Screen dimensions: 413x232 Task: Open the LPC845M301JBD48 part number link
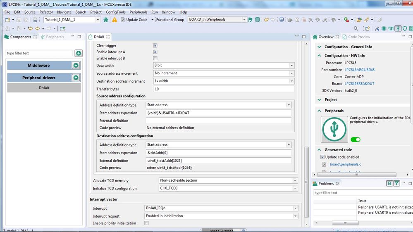click(x=360, y=70)
